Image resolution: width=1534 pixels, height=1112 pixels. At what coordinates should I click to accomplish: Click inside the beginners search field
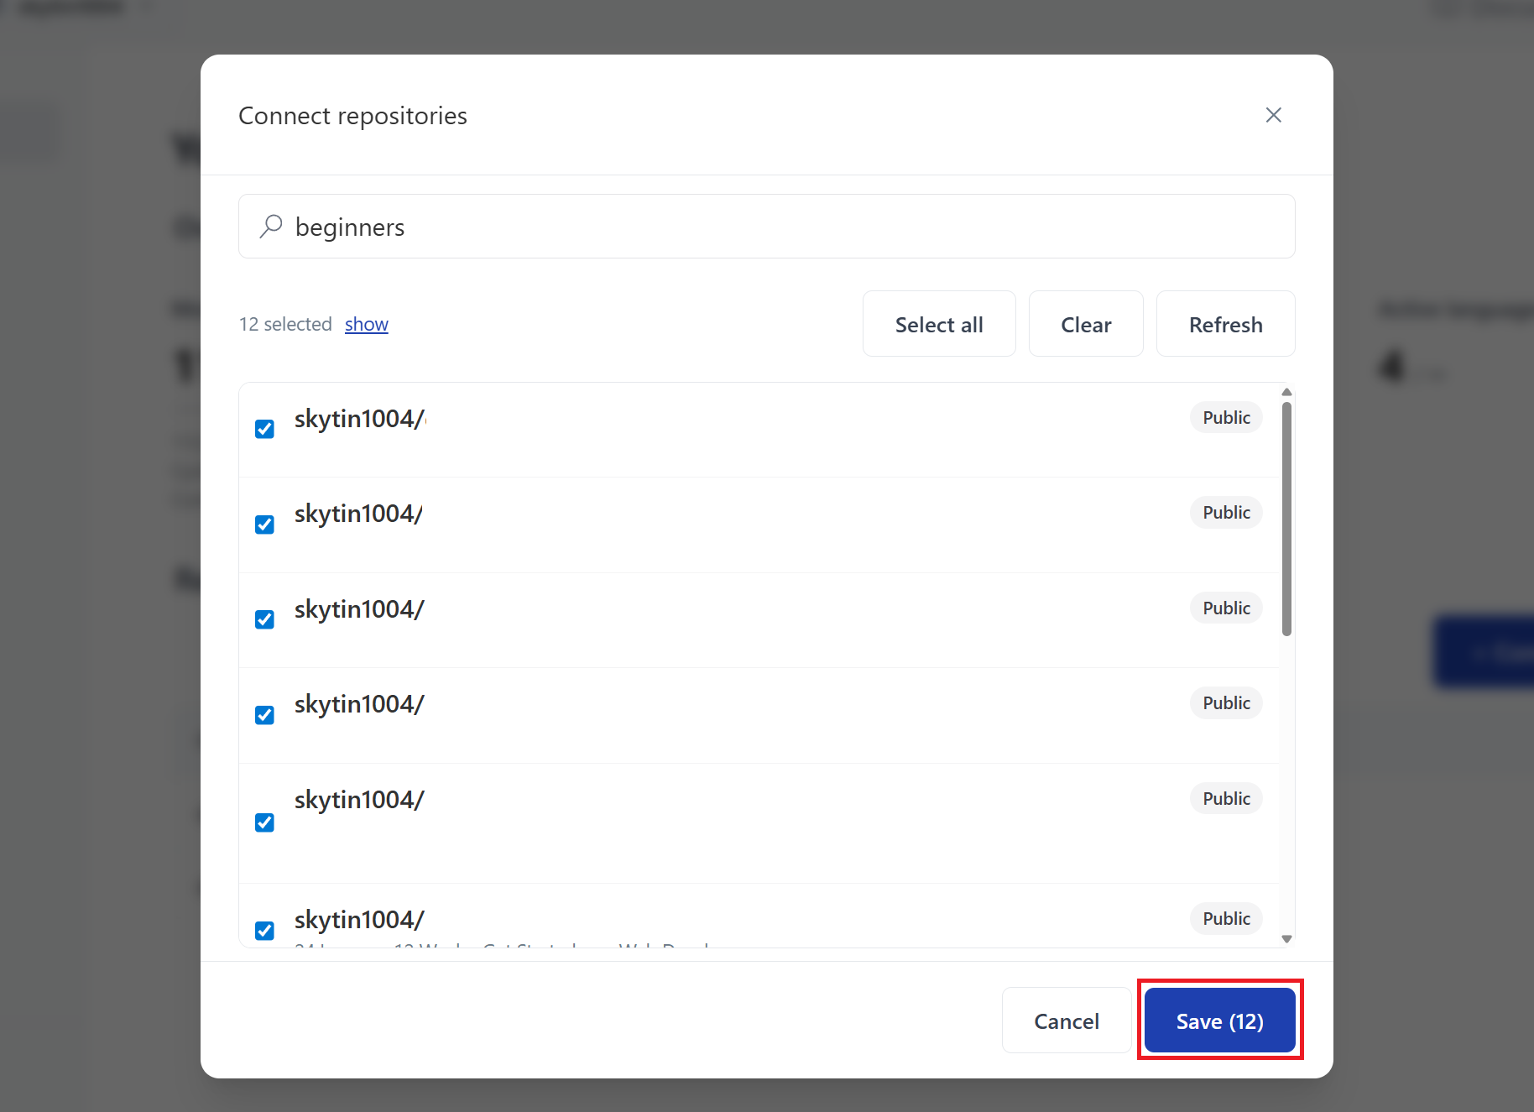point(755,226)
